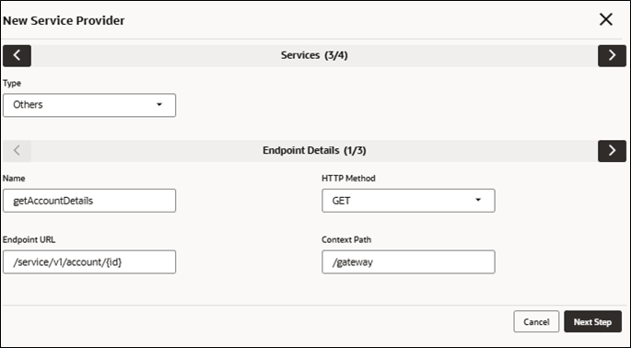Click greyed-out previous Endpoint Details arrow
This screenshot has width=631, height=348.
[17, 151]
